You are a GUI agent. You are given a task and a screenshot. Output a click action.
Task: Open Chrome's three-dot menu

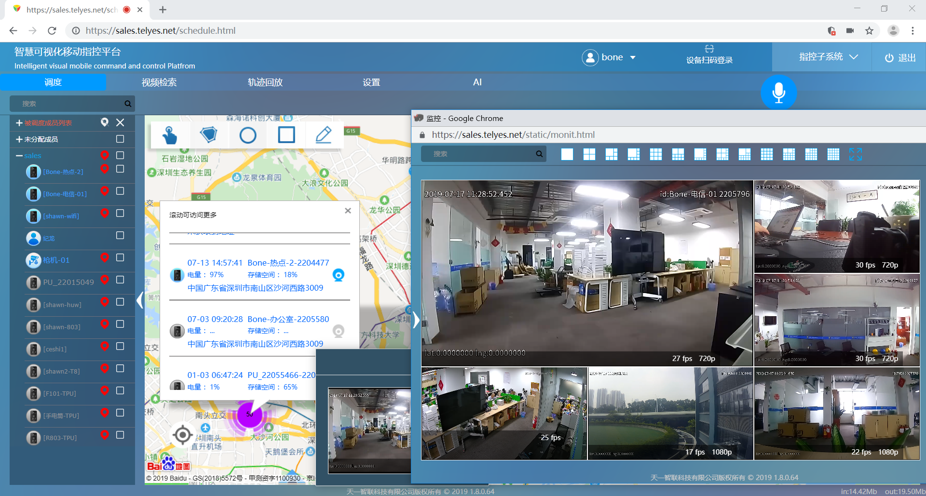click(912, 31)
